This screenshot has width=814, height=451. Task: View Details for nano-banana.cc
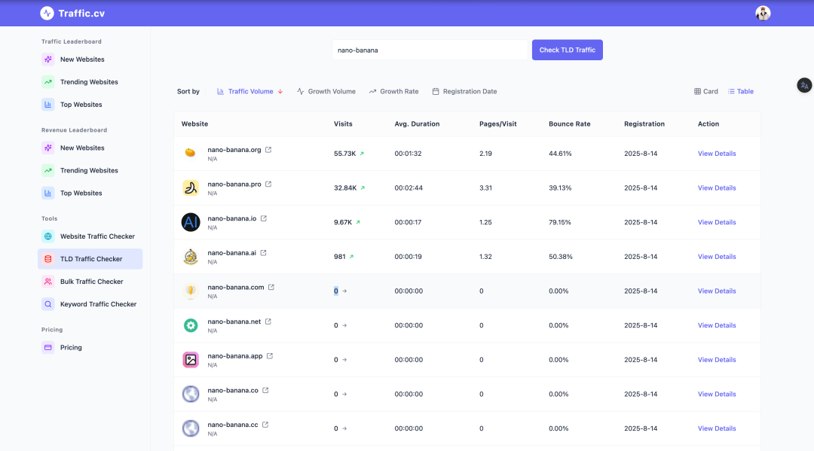coord(717,428)
